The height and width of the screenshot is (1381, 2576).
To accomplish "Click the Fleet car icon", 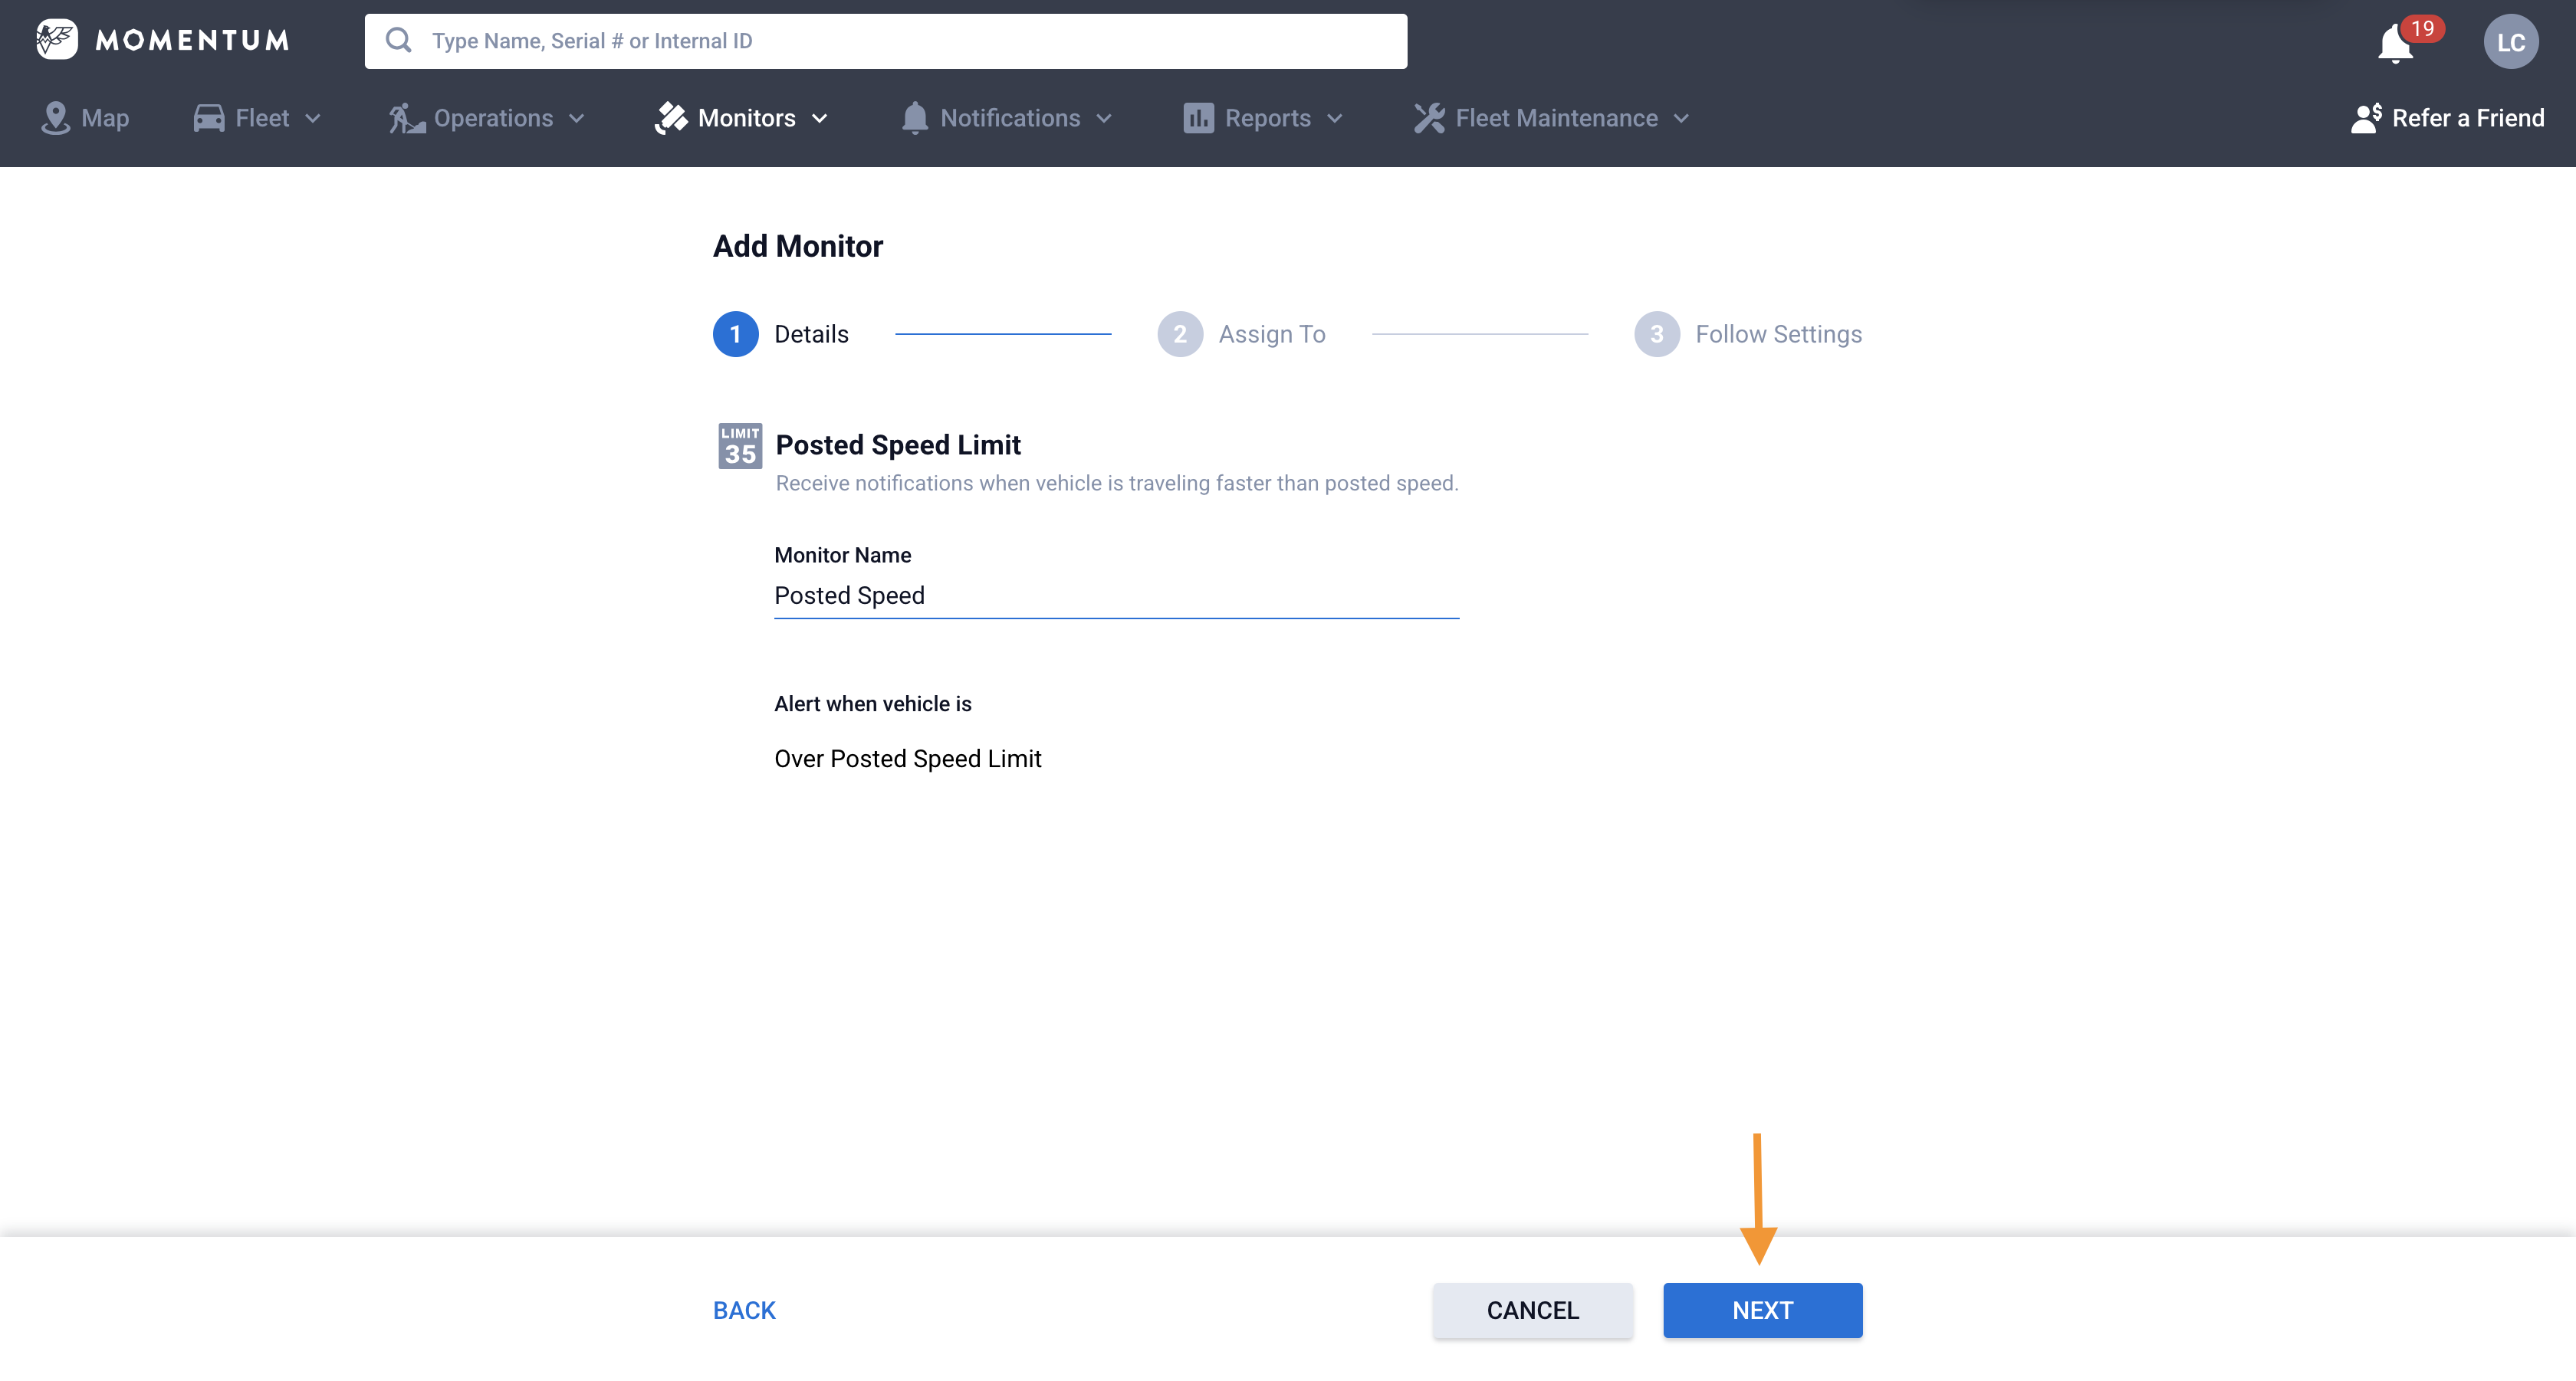I will pyautogui.click(x=209, y=117).
